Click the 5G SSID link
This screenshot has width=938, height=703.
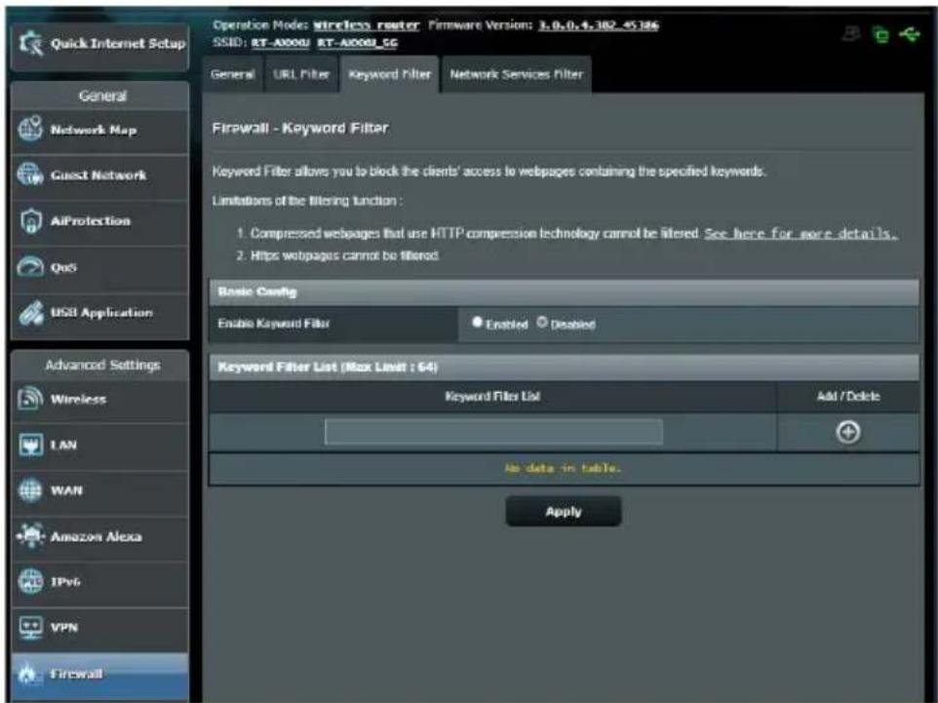click(357, 43)
